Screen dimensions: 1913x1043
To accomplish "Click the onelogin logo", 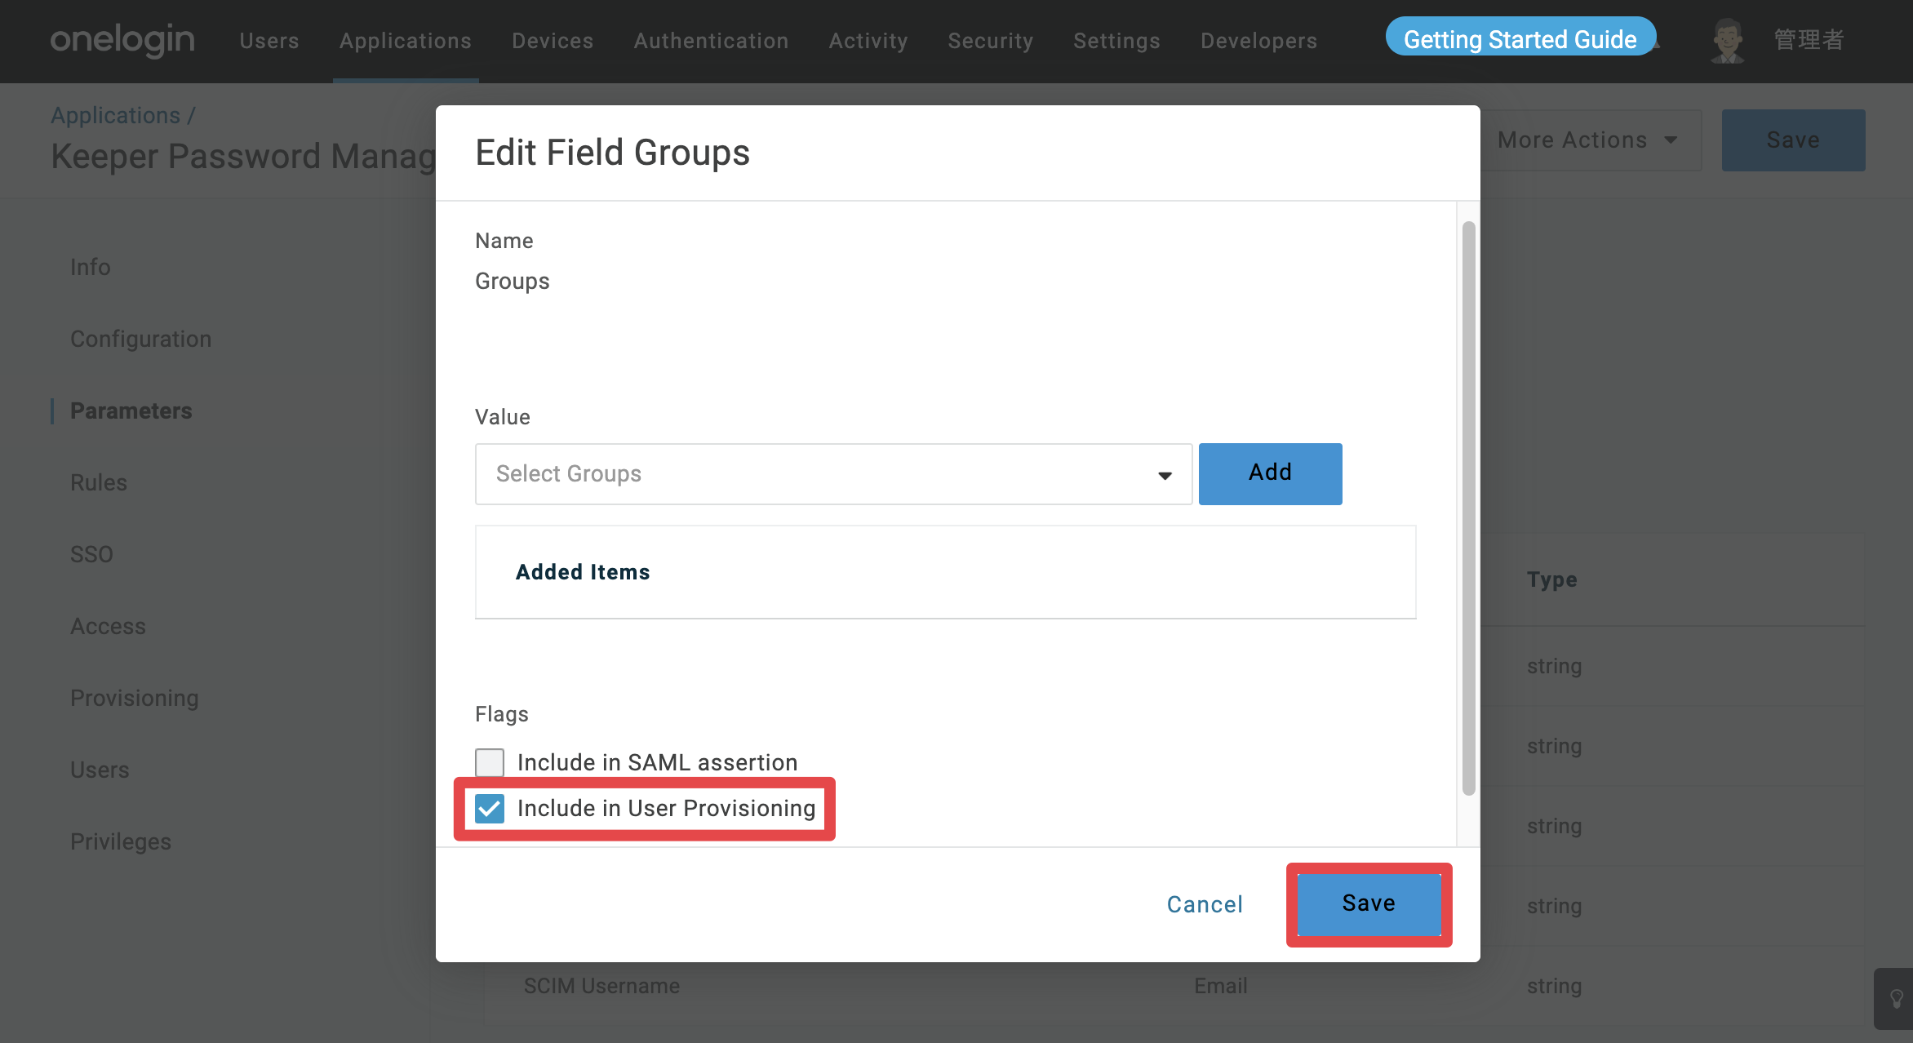I will click(122, 40).
